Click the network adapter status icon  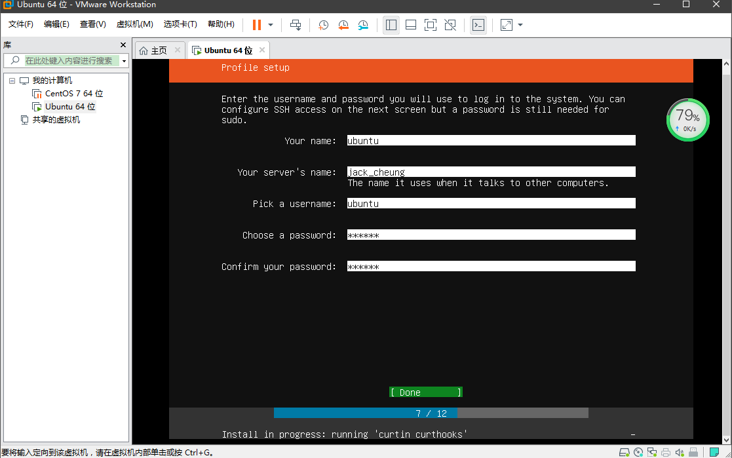(652, 452)
